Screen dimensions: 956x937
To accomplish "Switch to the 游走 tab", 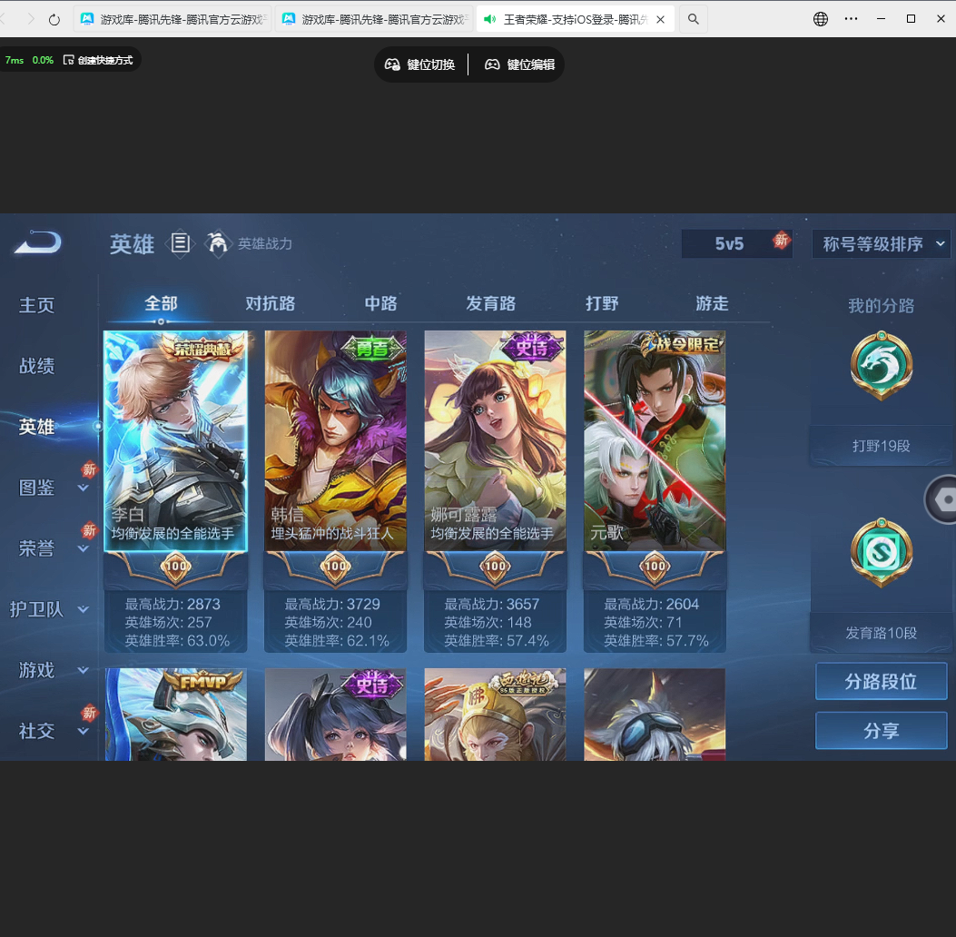I will tap(712, 303).
